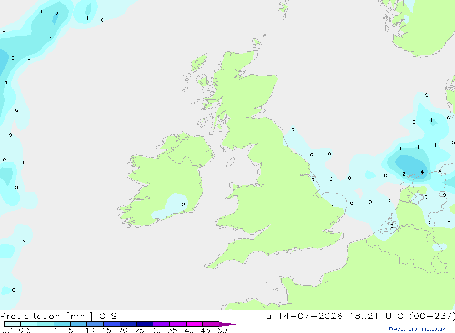The height and width of the screenshot is (333, 455).
Task: Click the 'Precipitation [mm]' map title
Action: click(46, 316)
